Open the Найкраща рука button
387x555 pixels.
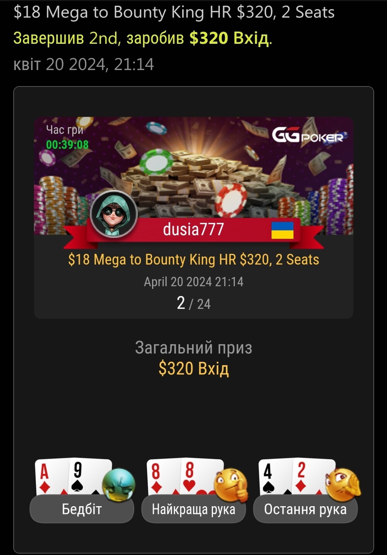[x=193, y=509]
